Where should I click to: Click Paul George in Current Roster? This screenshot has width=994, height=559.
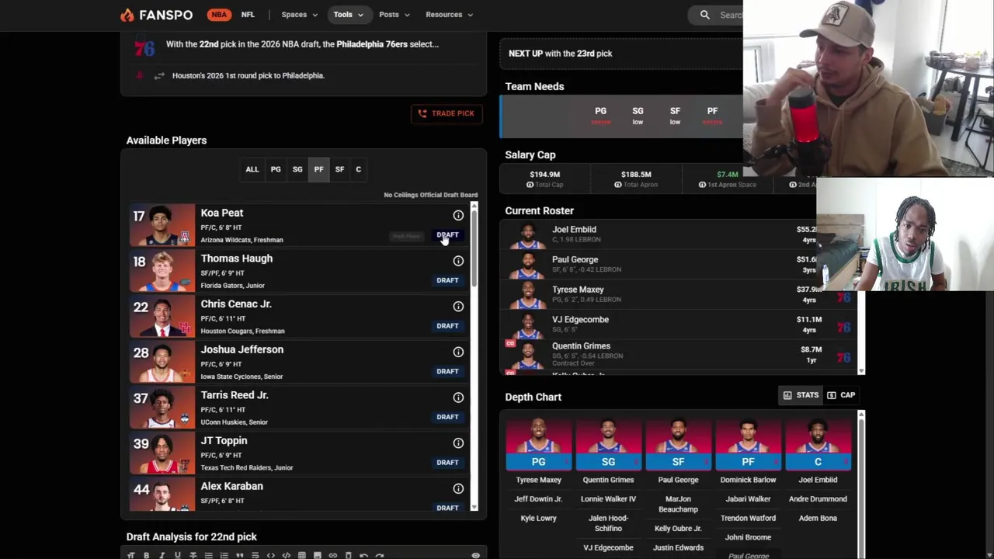(x=575, y=260)
